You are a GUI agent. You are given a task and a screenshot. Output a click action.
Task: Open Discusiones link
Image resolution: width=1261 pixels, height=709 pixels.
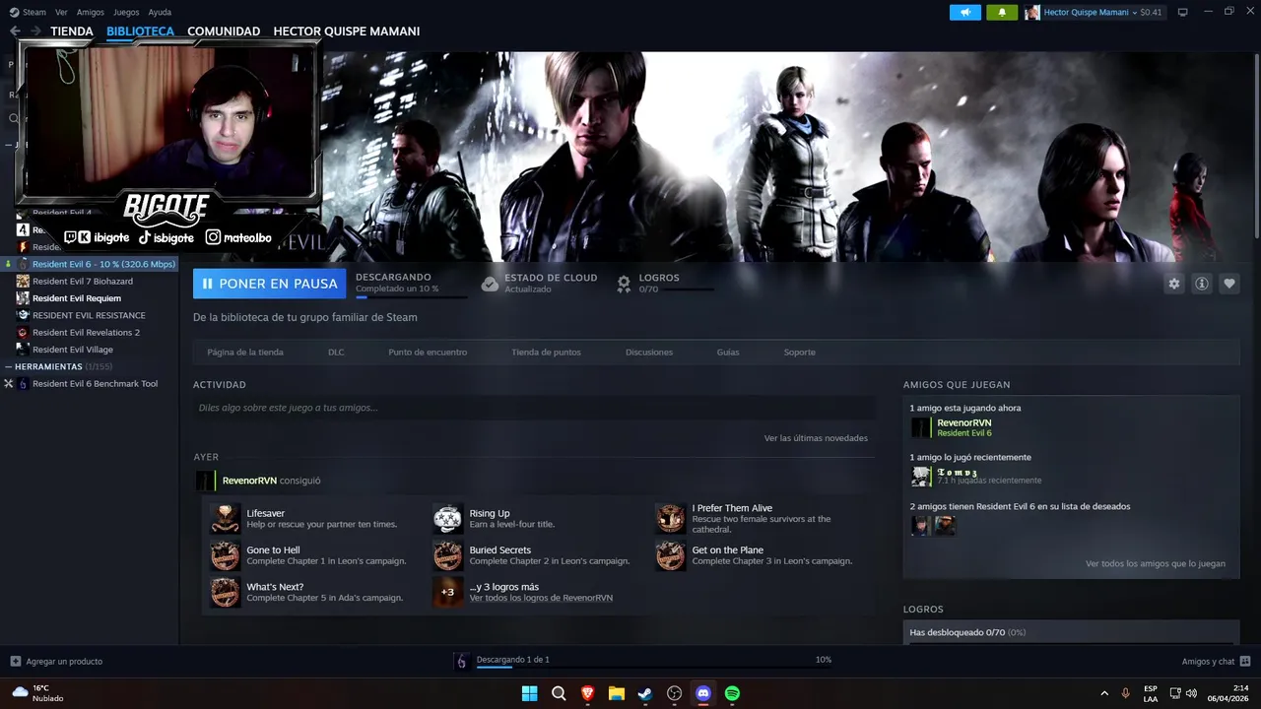tap(649, 352)
